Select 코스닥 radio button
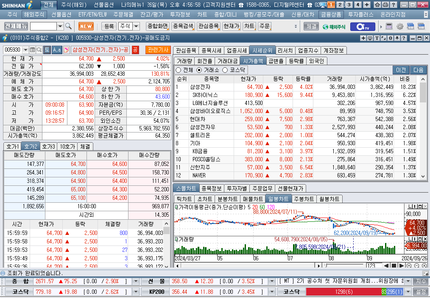The height and width of the screenshot is (298, 430). 225,70
